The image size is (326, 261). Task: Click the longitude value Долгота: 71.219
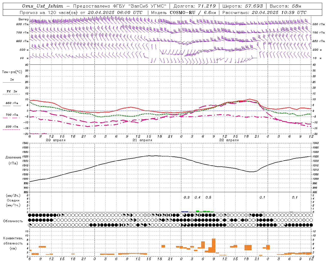[195, 6]
